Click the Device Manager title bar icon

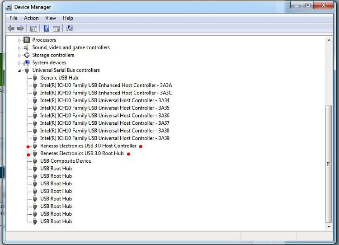(9, 7)
